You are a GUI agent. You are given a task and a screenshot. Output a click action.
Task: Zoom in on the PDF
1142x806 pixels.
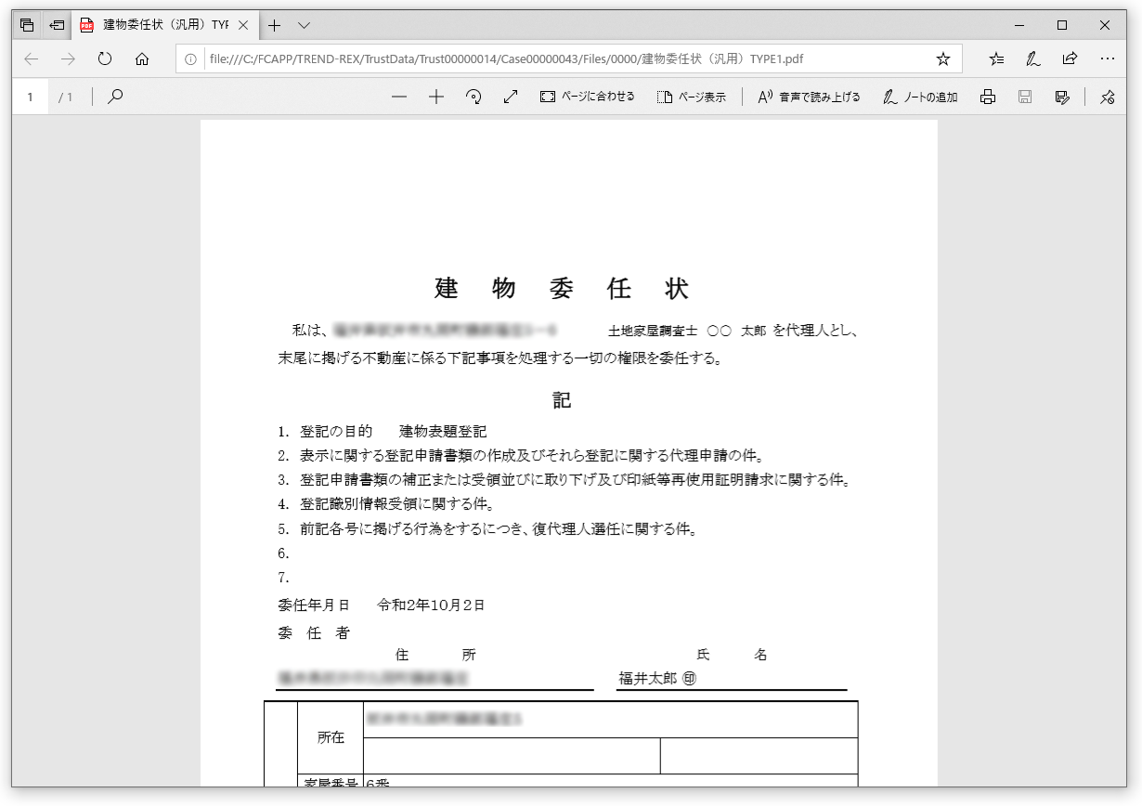pos(436,97)
